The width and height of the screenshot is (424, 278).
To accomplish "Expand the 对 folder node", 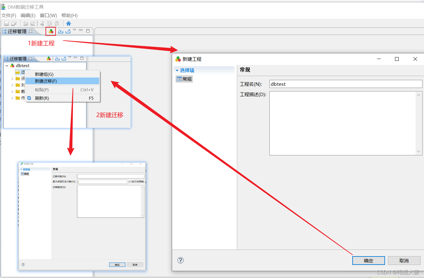I will pyautogui.click(x=12, y=85).
